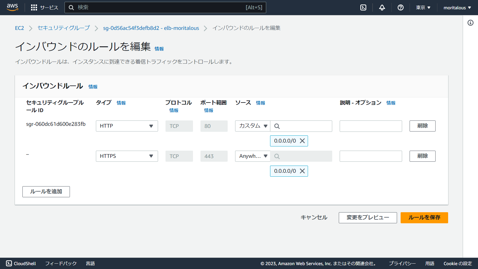Open the 東京 region menu

point(423,7)
